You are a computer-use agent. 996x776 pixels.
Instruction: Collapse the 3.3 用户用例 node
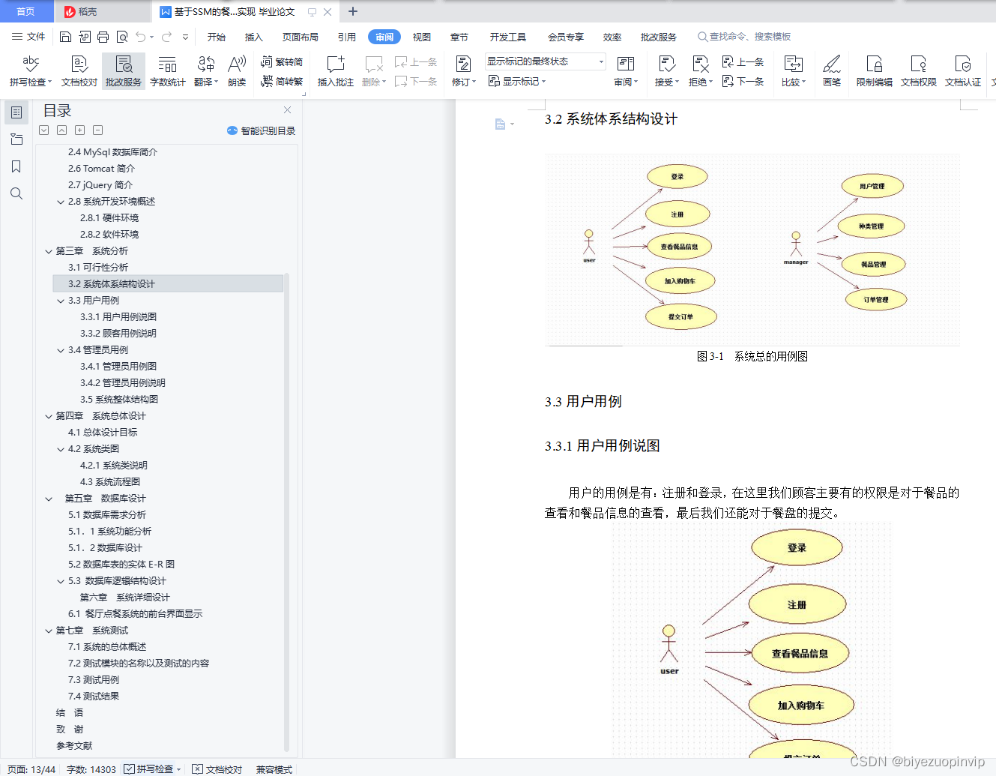tap(61, 301)
